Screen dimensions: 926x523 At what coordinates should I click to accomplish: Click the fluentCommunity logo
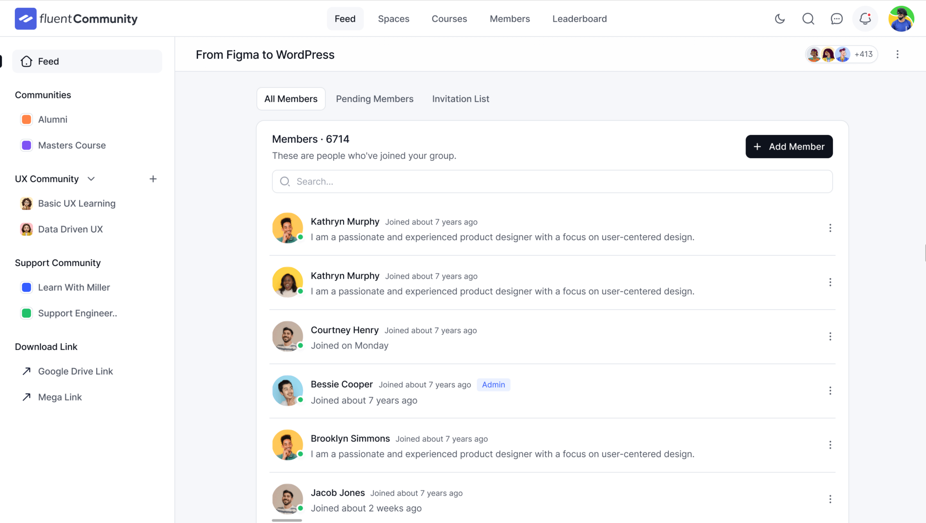click(76, 19)
